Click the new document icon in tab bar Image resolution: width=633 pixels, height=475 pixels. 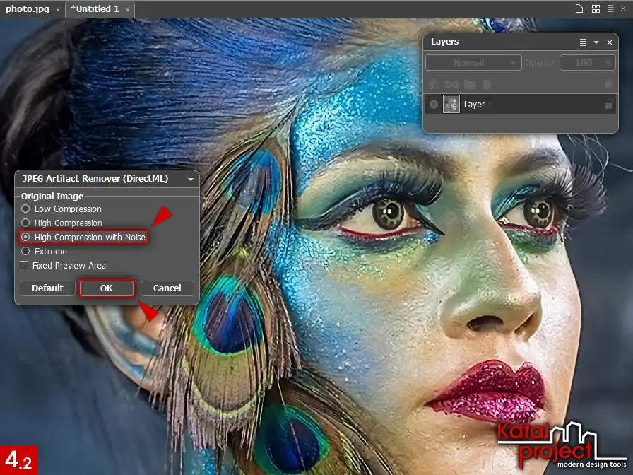coord(579,9)
